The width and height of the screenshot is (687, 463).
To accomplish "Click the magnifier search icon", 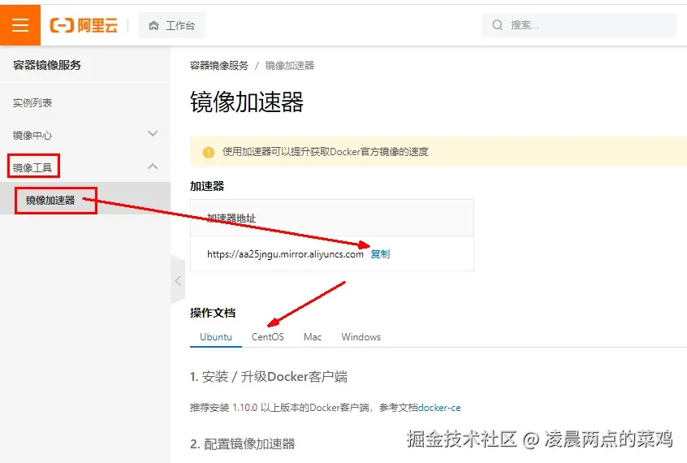I will (497, 25).
